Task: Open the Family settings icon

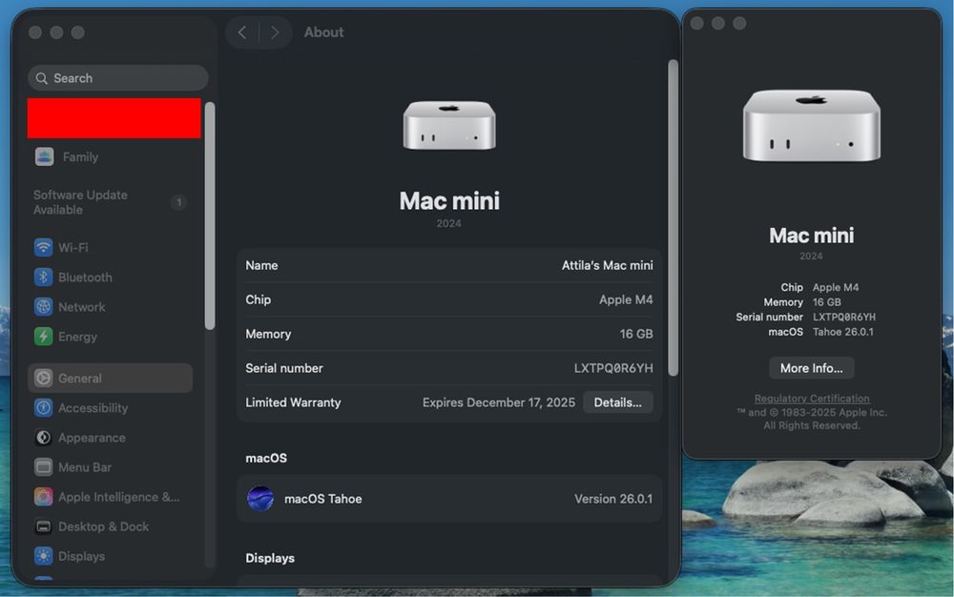Action: click(44, 156)
